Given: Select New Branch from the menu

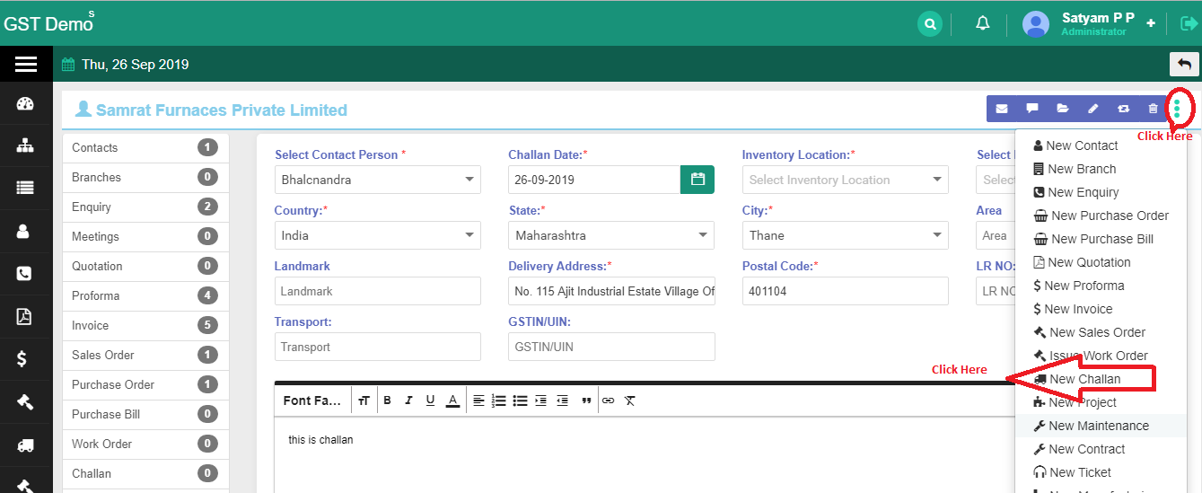Looking at the screenshot, I should (x=1101, y=169).
